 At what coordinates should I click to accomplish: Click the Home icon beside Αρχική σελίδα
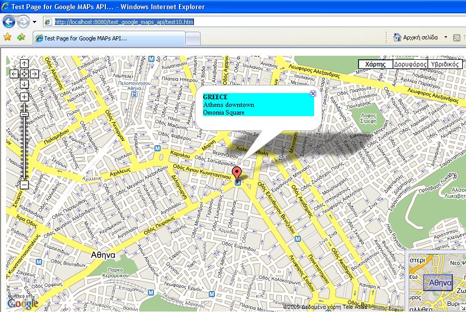[x=397, y=37]
